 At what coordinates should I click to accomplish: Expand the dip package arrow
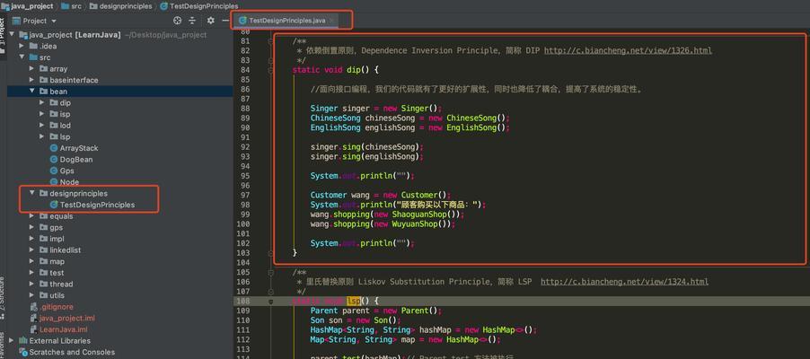[42, 103]
